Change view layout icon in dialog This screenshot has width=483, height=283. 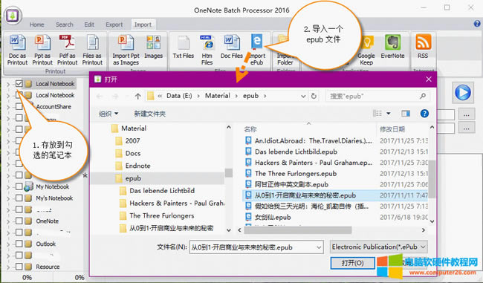pyautogui.click(x=377, y=114)
